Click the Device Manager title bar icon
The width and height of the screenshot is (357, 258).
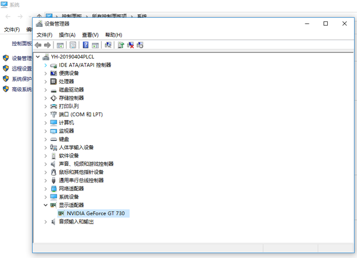coord(39,24)
